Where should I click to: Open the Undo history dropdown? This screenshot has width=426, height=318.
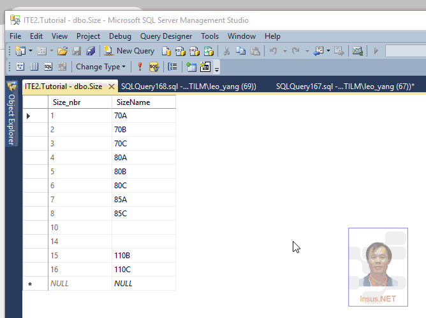284,51
